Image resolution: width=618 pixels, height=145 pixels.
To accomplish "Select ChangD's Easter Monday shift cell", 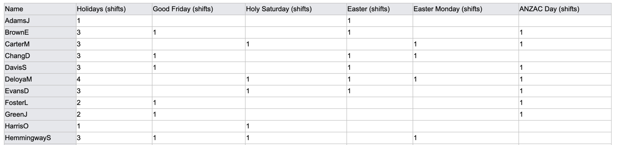I will pyautogui.click(x=466, y=56).
